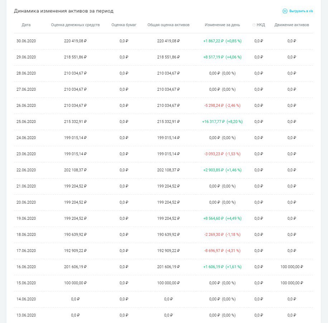The height and width of the screenshot is (323, 328).
Task: Click "Общая оценка активов" column header
Action: (x=168, y=25)
